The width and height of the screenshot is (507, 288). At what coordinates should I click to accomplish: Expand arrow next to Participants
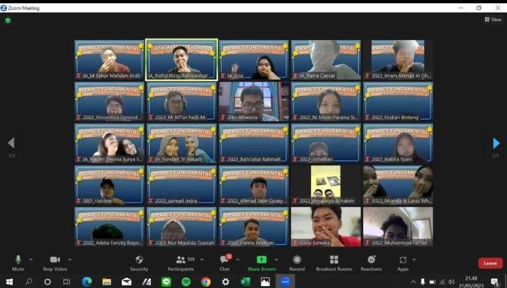tap(202, 259)
